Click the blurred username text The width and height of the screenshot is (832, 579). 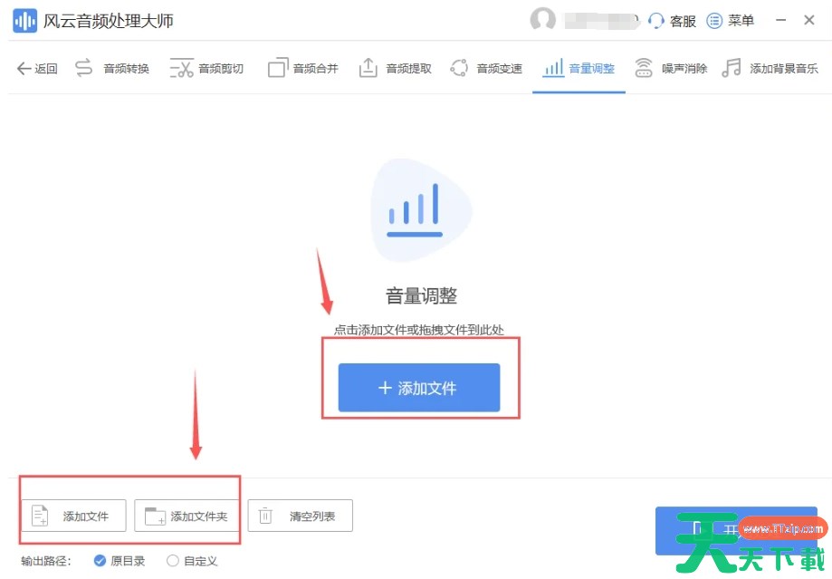coord(600,21)
